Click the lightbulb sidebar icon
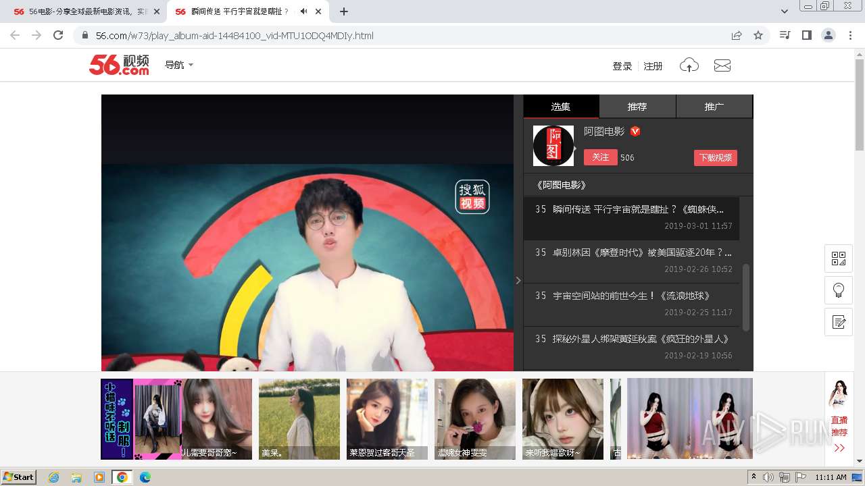The width and height of the screenshot is (865, 486). [839, 290]
